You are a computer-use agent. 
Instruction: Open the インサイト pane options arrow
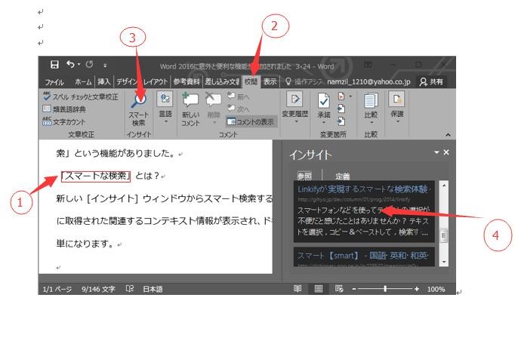coord(436,152)
